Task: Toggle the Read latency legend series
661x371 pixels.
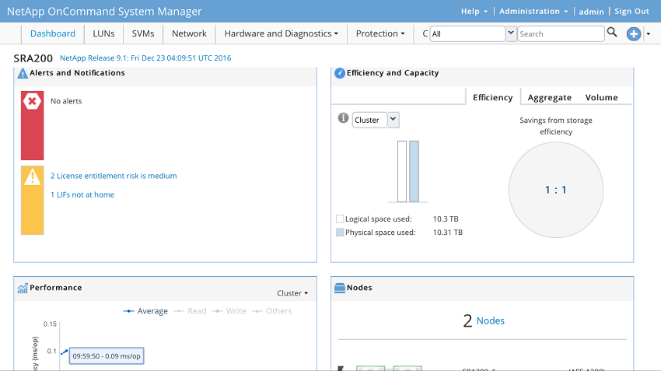Action: tap(190, 311)
